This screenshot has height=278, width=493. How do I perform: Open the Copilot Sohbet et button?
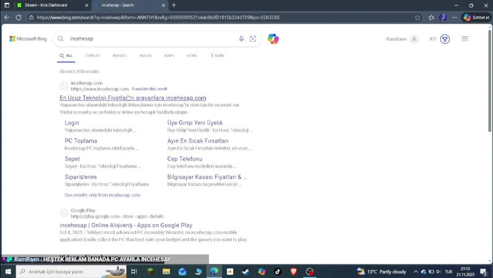coord(477,17)
